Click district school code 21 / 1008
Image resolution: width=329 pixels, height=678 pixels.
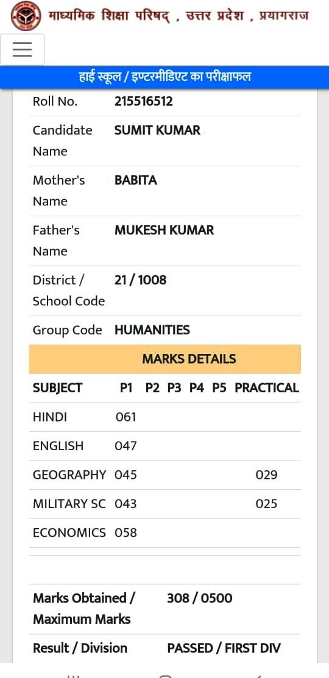click(x=141, y=280)
